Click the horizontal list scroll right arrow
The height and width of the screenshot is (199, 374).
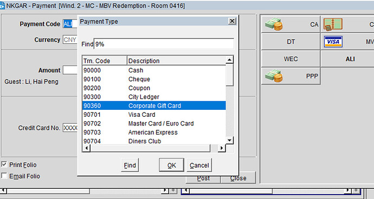coord(222,148)
